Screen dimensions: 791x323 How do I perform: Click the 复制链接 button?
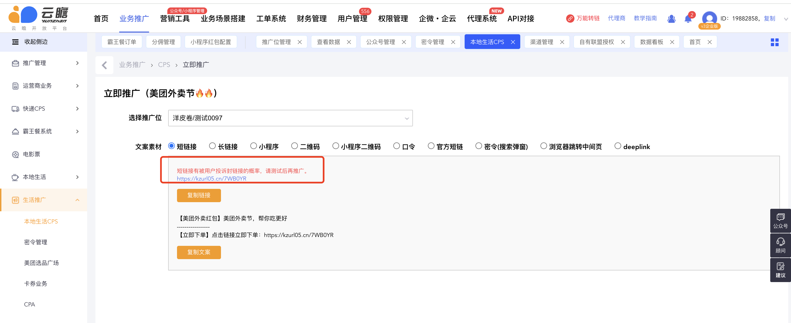click(x=199, y=195)
